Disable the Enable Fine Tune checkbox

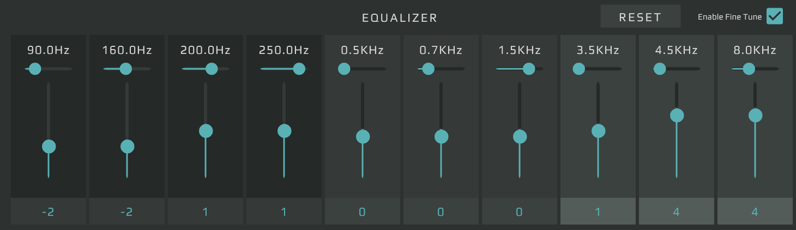click(774, 16)
